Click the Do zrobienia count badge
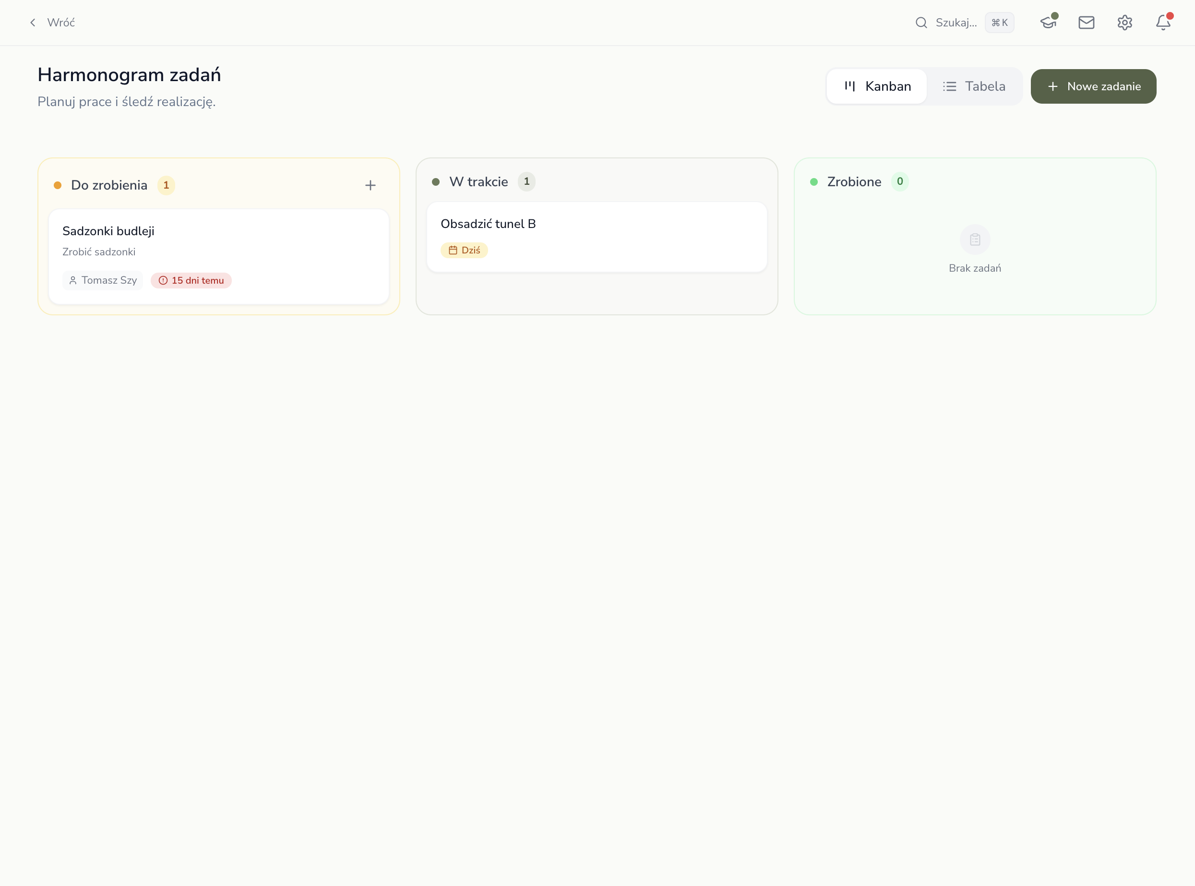Image resolution: width=1195 pixels, height=886 pixels. [166, 185]
